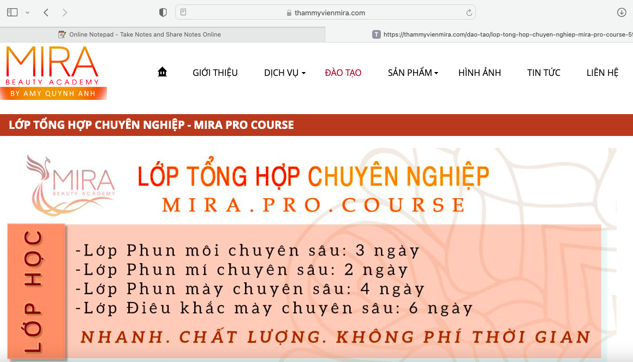Viewport: 633px width, 362px height.
Task: Click the MIRA Beauty Academy logo
Action: pos(53,73)
